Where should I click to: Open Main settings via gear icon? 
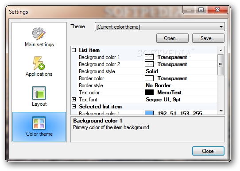[x=39, y=33]
